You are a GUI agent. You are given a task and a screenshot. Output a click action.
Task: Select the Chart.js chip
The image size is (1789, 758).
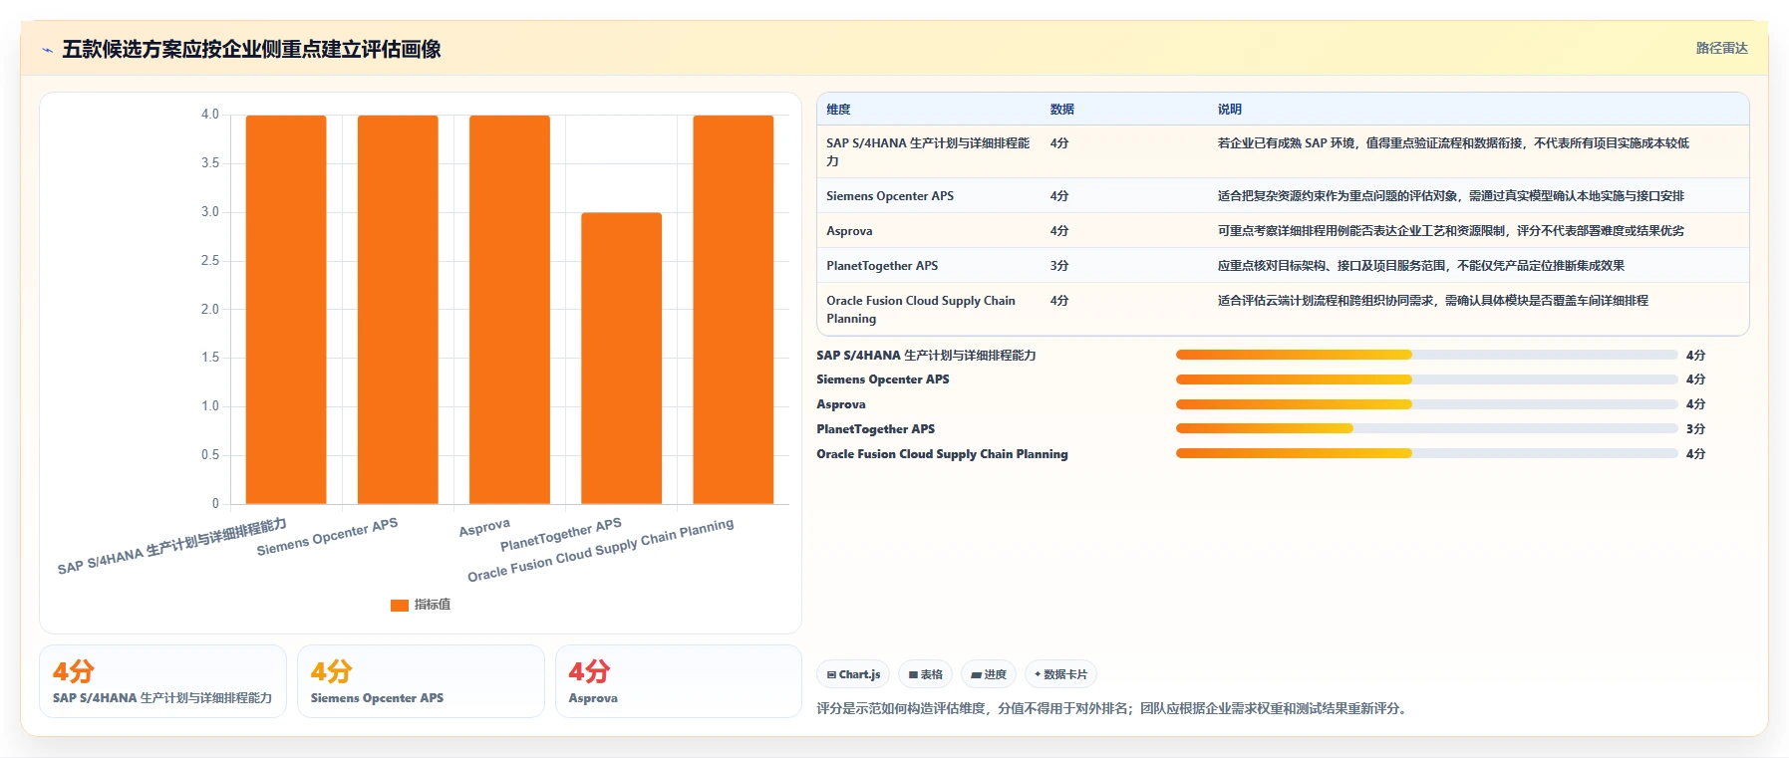pos(854,674)
